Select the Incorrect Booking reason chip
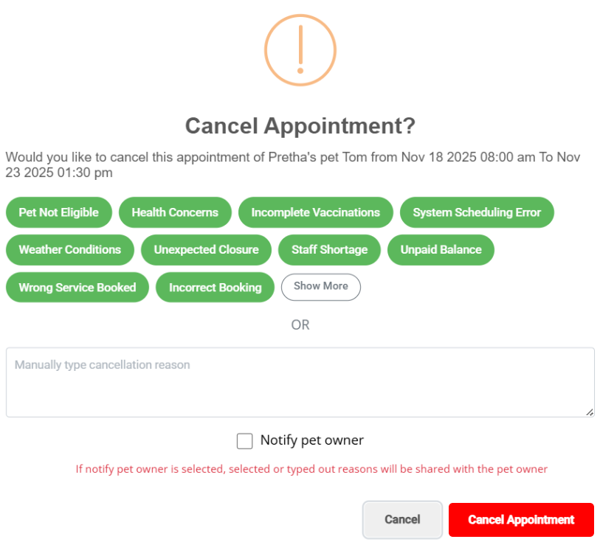The width and height of the screenshot is (600, 542). click(x=215, y=287)
